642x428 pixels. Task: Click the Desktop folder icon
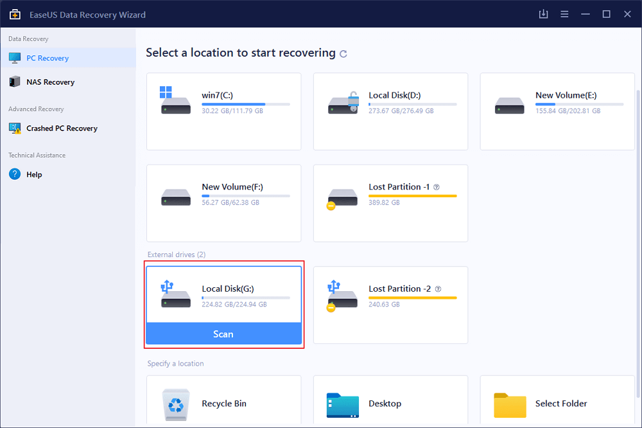(342, 404)
